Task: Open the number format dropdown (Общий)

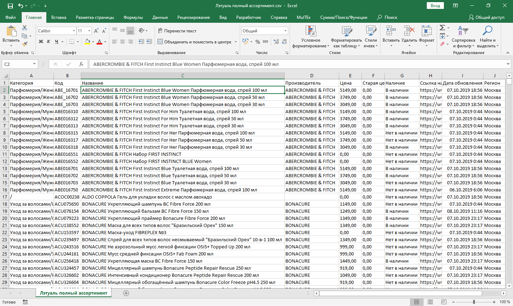Action: [x=285, y=31]
